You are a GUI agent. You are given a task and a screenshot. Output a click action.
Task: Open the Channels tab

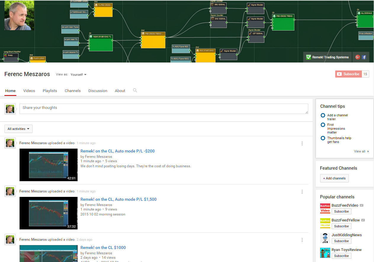click(73, 91)
